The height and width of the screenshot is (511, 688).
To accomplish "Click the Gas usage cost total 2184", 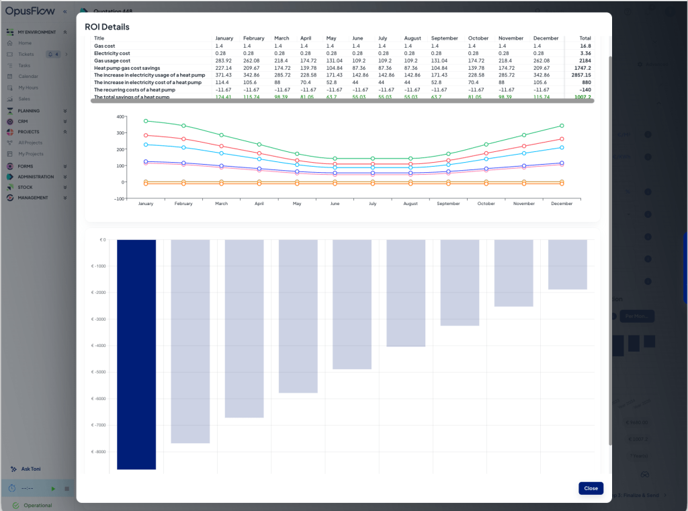I will coord(585,61).
